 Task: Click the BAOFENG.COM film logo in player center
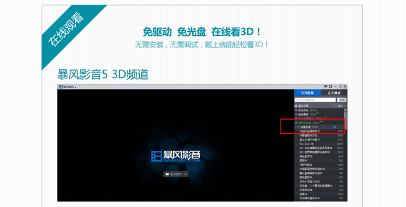175,156
